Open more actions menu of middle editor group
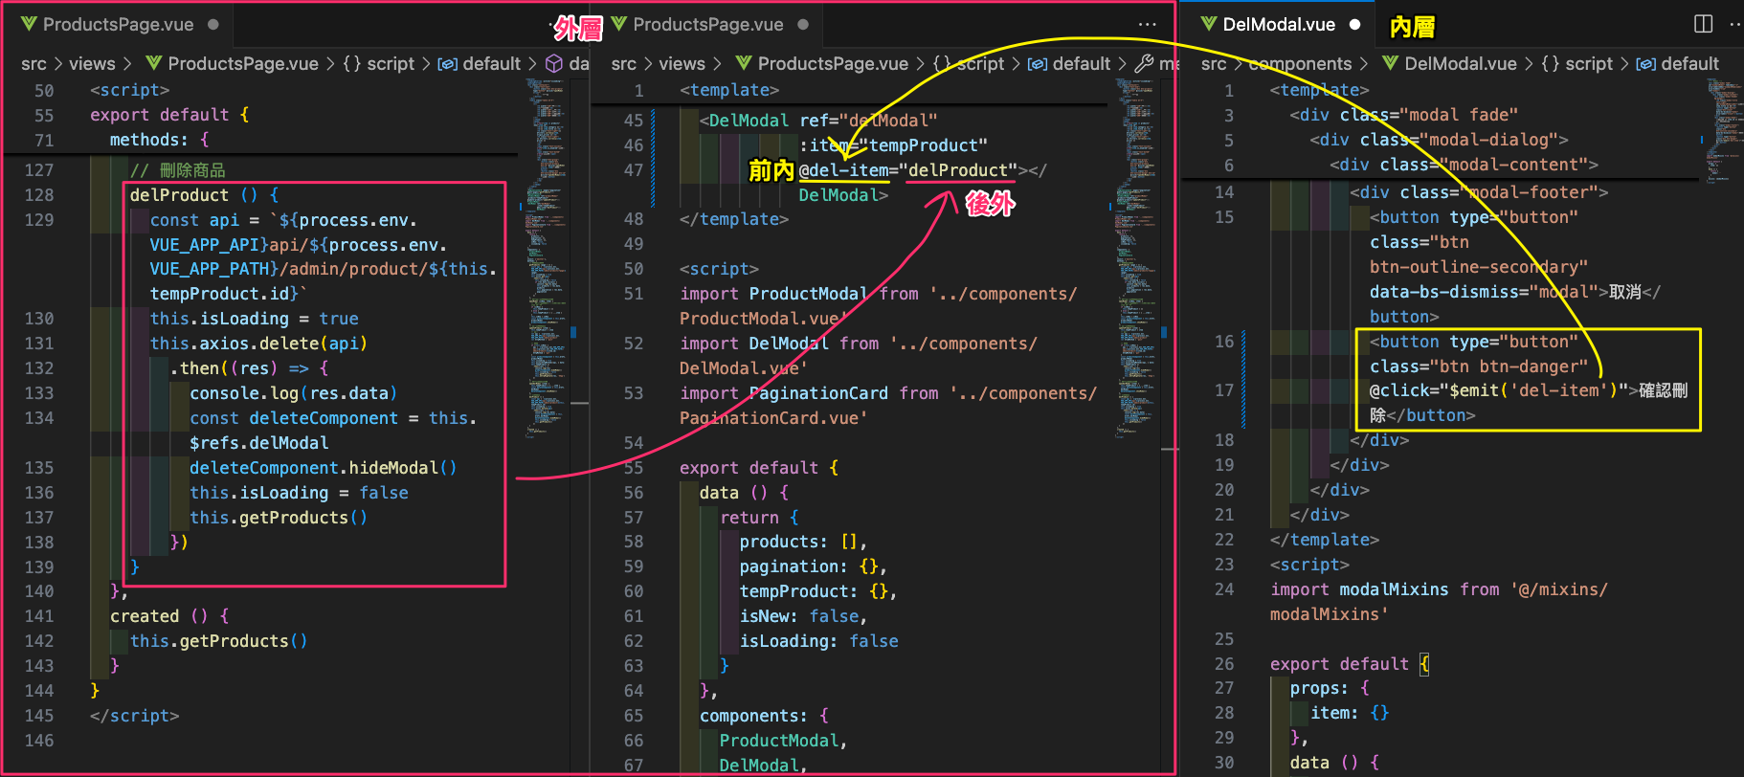Screen dimensions: 1744x777 pyautogui.click(x=1147, y=25)
